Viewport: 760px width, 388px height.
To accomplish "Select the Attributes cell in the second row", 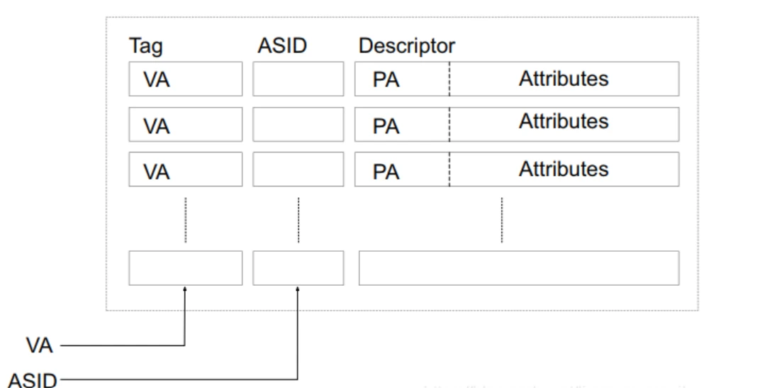I will click(x=564, y=123).
